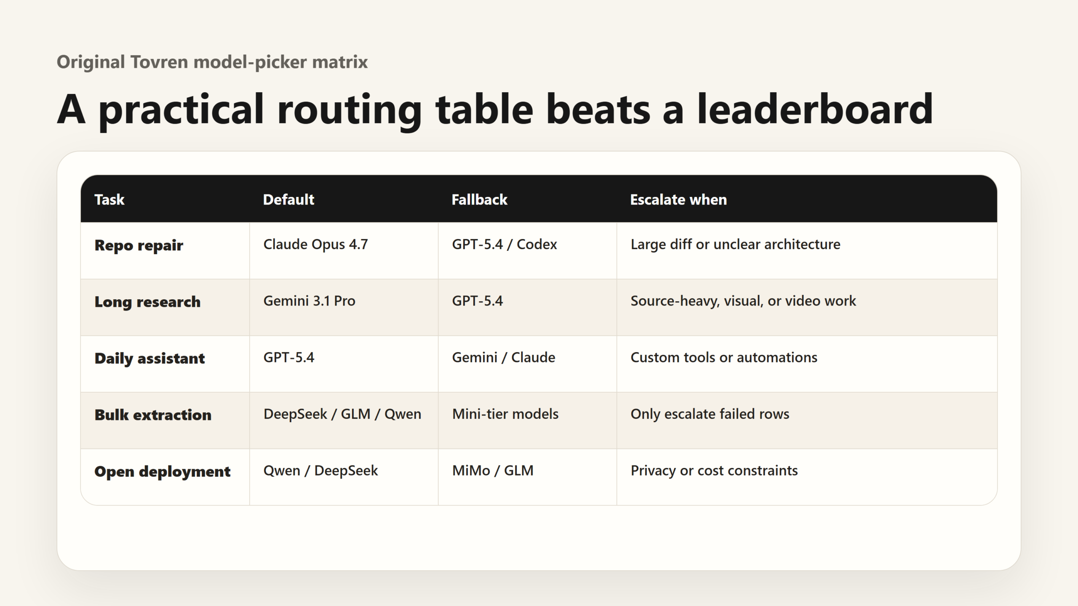Click the "Daily assistant" row label
The width and height of the screenshot is (1078, 606).
tap(149, 359)
